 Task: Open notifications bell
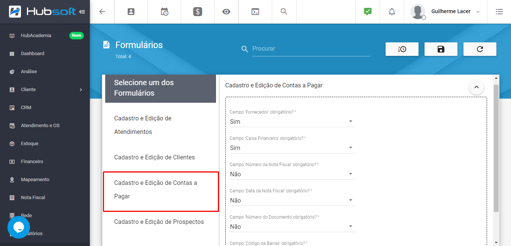[x=392, y=12]
